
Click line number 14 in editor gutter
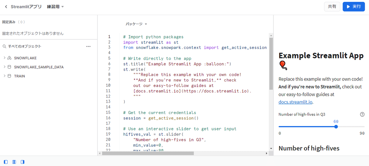[108, 107]
